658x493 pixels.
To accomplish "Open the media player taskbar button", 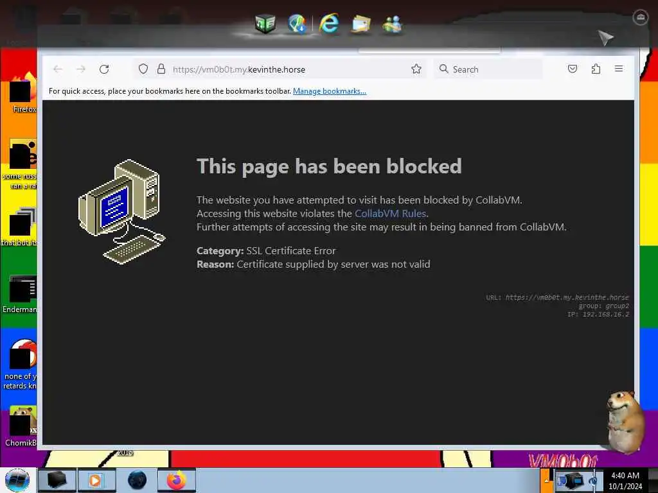I will 96,480.
